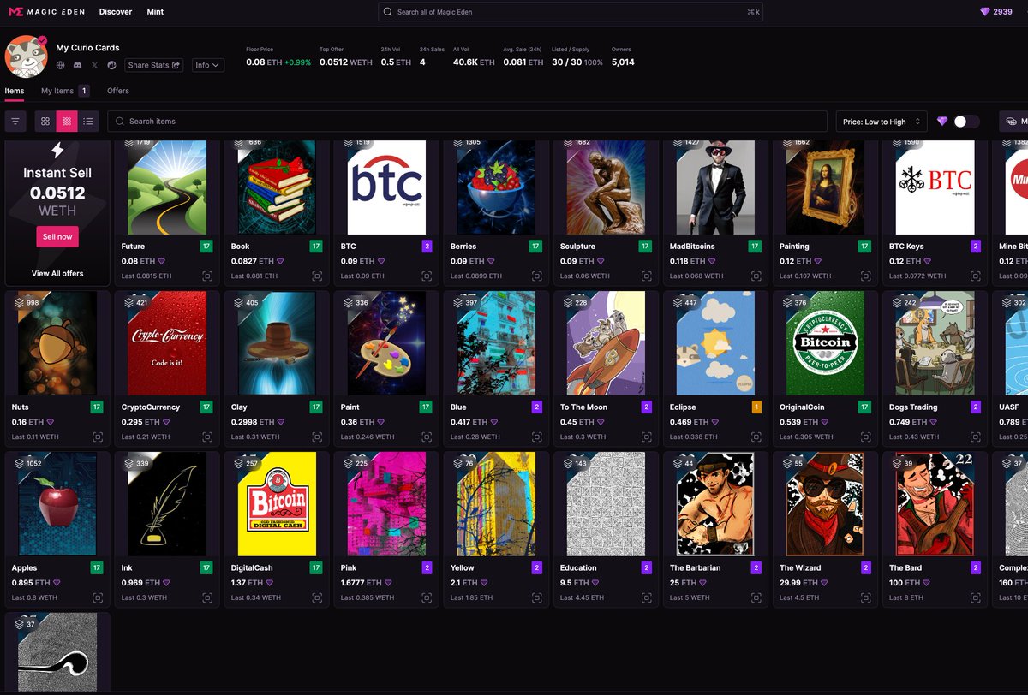Viewport: 1028px width, 695px height.
Task: Open the collection Discord icon
Action: (78, 65)
